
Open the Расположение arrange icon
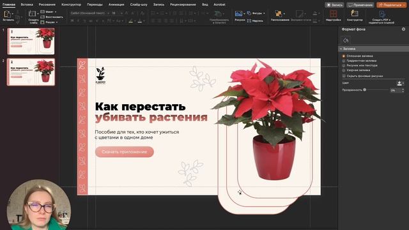(x=279, y=13)
